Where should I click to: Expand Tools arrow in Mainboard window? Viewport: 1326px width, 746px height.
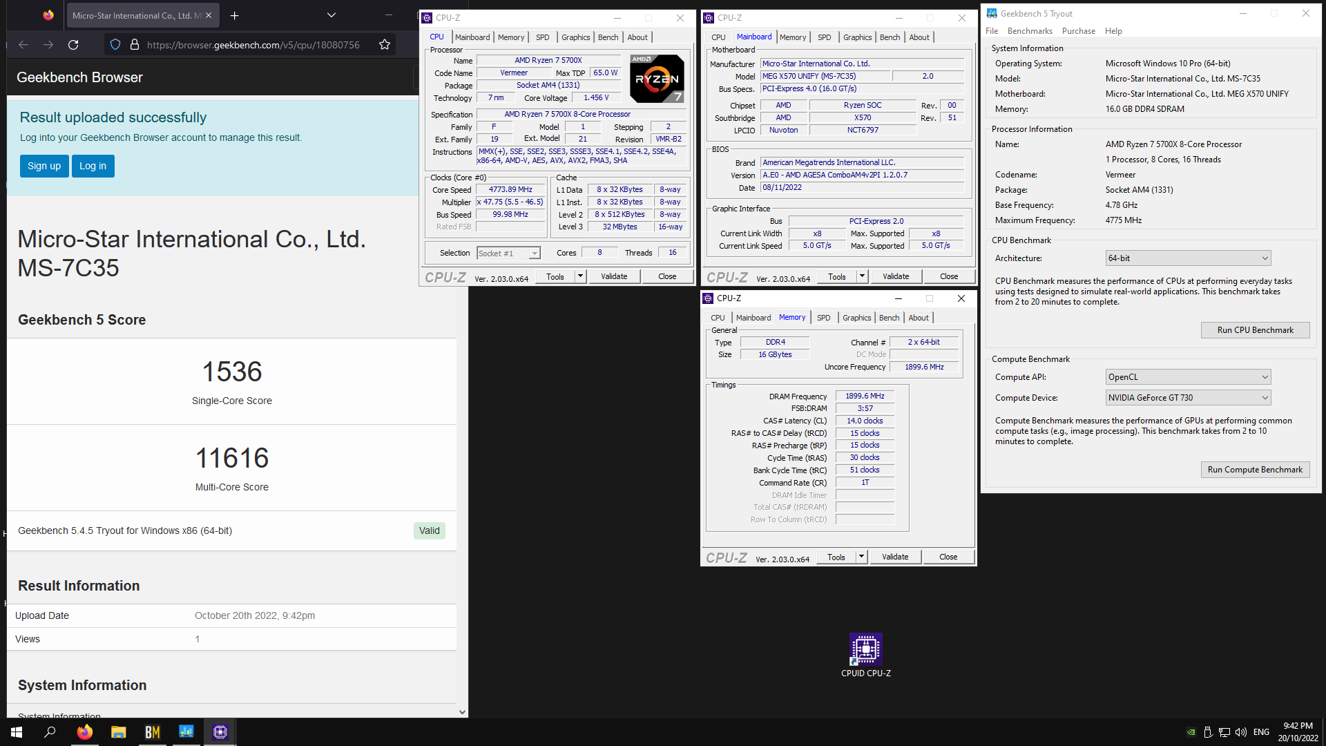(x=862, y=276)
